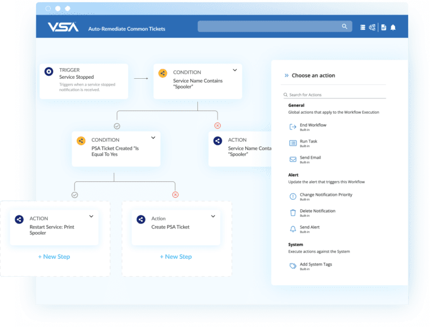The width and height of the screenshot is (433, 327).
Task: Click the search magnifier in top bar
Action: [x=344, y=26]
